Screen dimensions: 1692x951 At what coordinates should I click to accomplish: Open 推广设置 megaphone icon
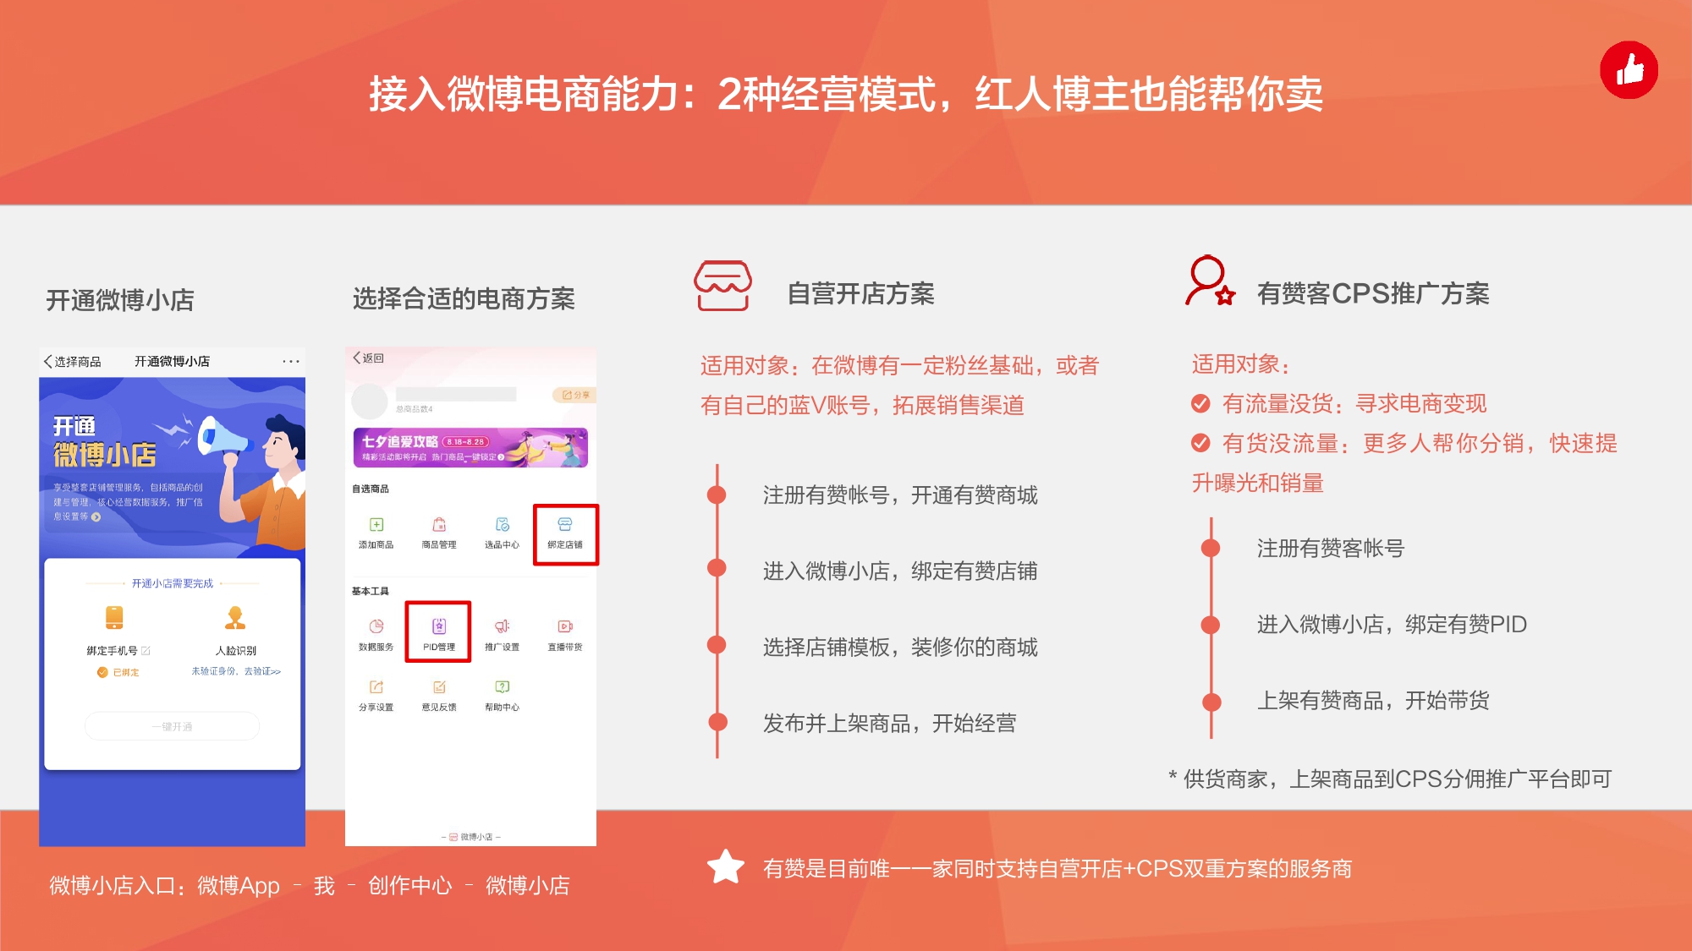pyautogui.click(x=503, y=626)
